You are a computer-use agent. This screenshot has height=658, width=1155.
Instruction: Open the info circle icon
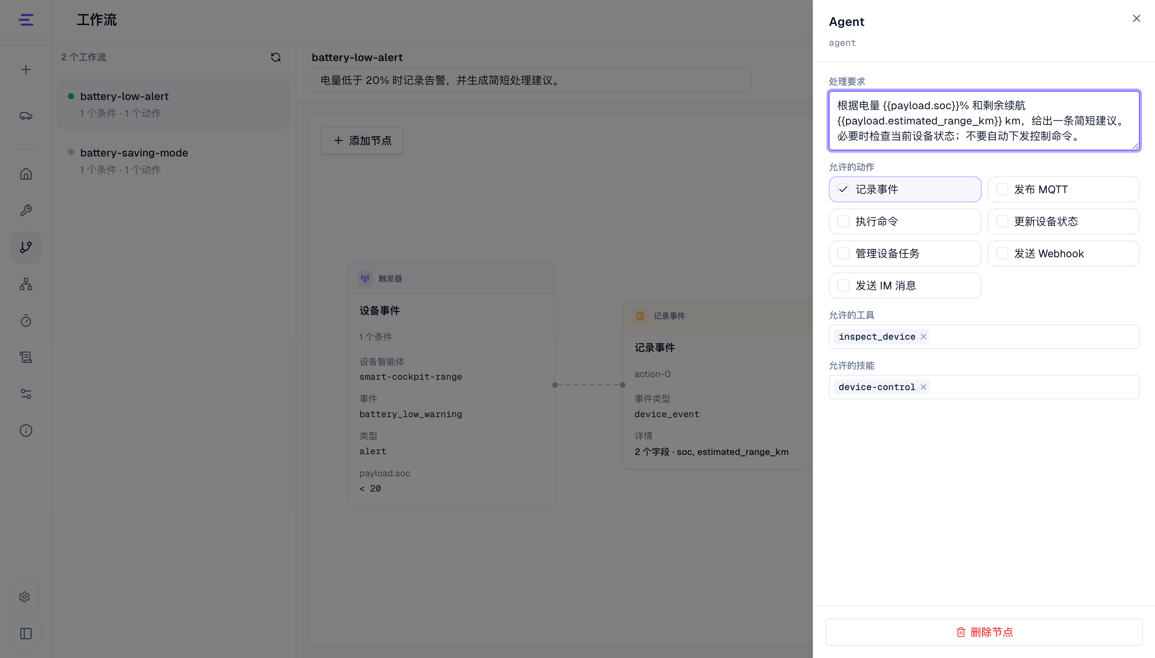pyautogui.click(x=26, y=430)
